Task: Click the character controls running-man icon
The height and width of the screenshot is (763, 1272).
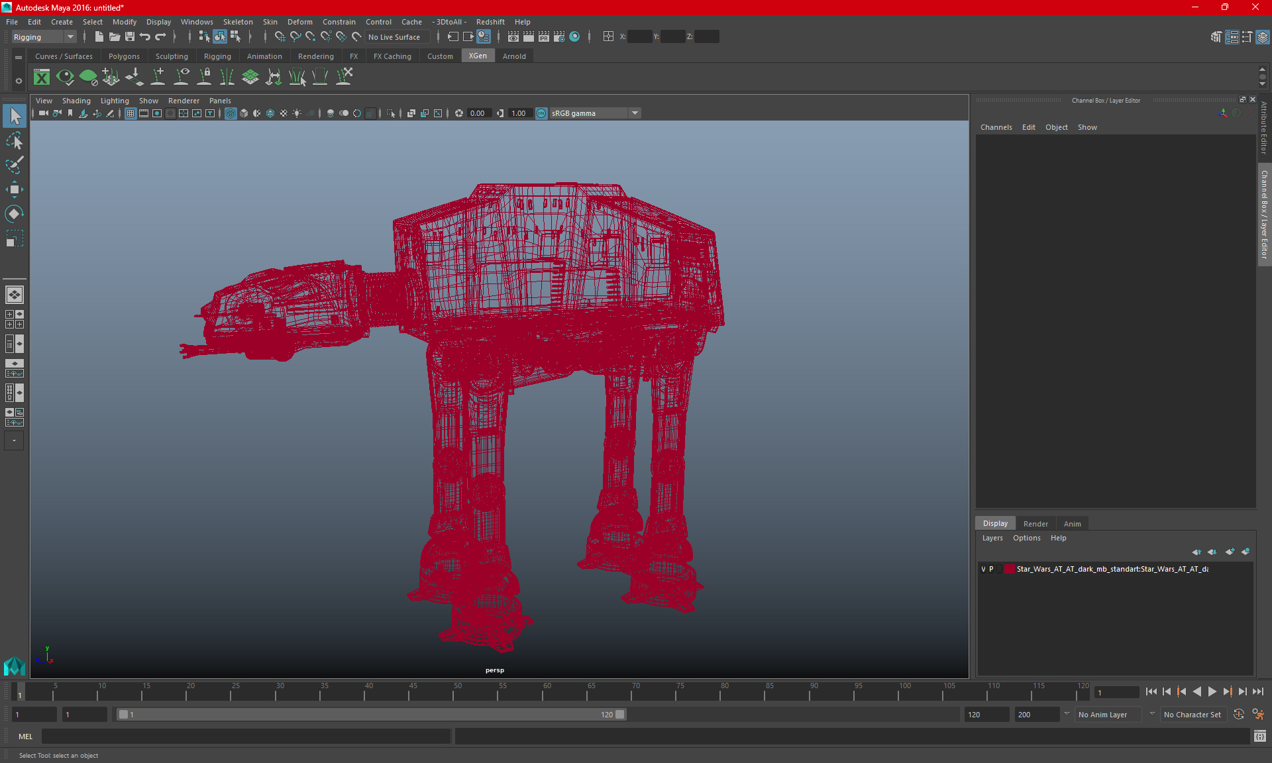Action: tap(1258, 715)
